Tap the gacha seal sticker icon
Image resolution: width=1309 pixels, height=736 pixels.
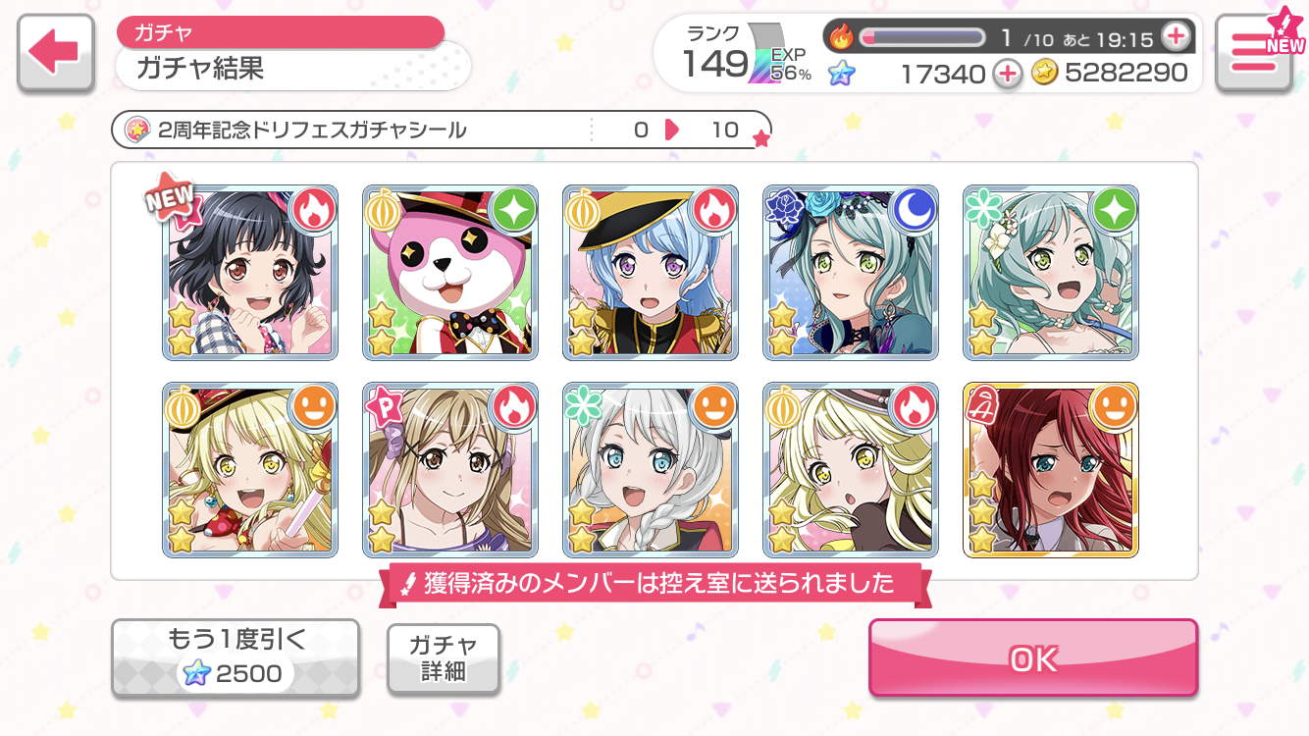136,130
